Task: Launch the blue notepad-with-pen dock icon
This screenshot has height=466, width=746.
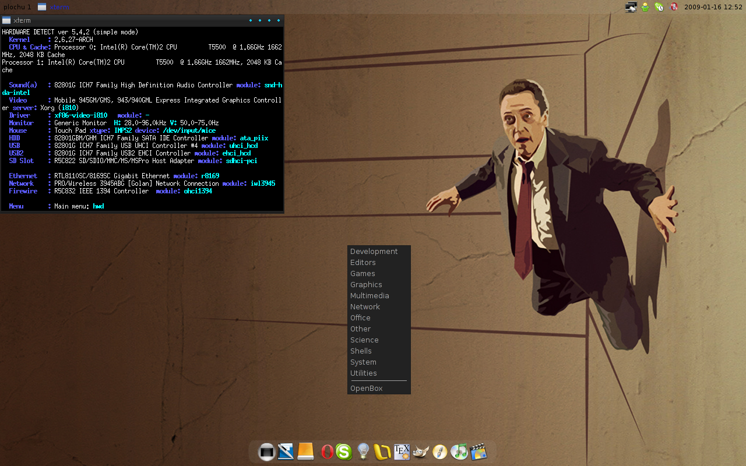Action: pos(286,451)
